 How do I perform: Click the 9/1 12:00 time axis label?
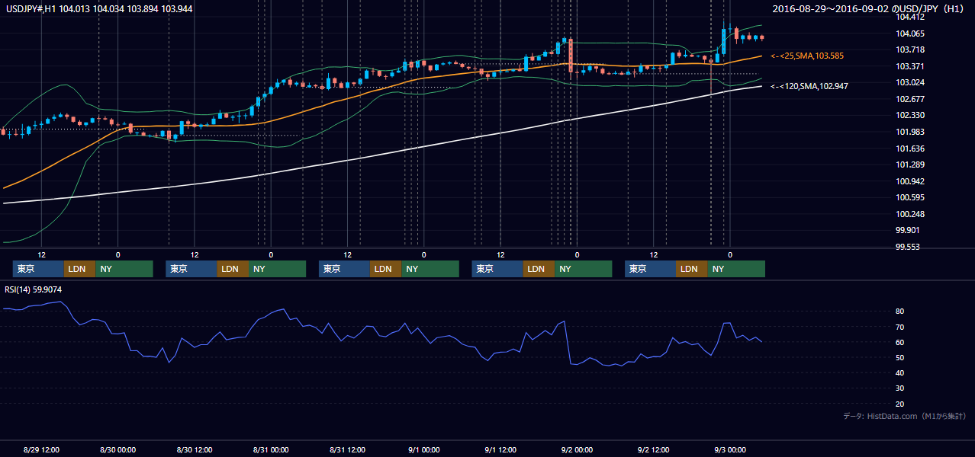click(x=500, y=449)
